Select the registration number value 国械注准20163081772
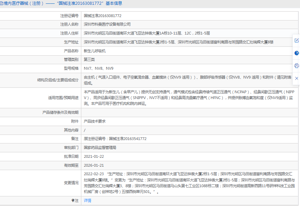Screen dimensions: 300x208 pos(103,16)
